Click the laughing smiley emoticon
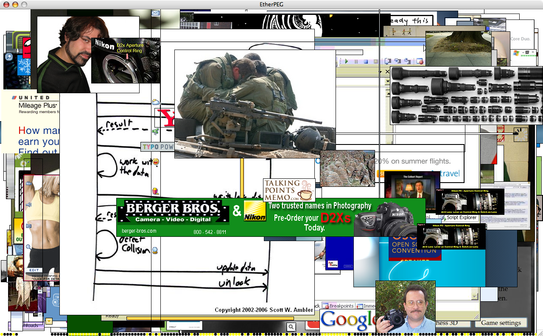 [156, 162]
